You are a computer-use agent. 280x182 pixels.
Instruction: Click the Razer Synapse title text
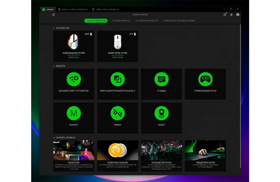click(x=140, y=15)
